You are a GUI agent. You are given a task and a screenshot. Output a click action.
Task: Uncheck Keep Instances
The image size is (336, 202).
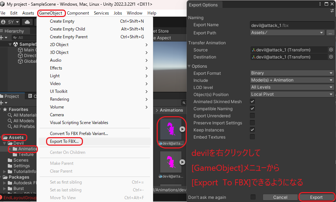point(252,130)
